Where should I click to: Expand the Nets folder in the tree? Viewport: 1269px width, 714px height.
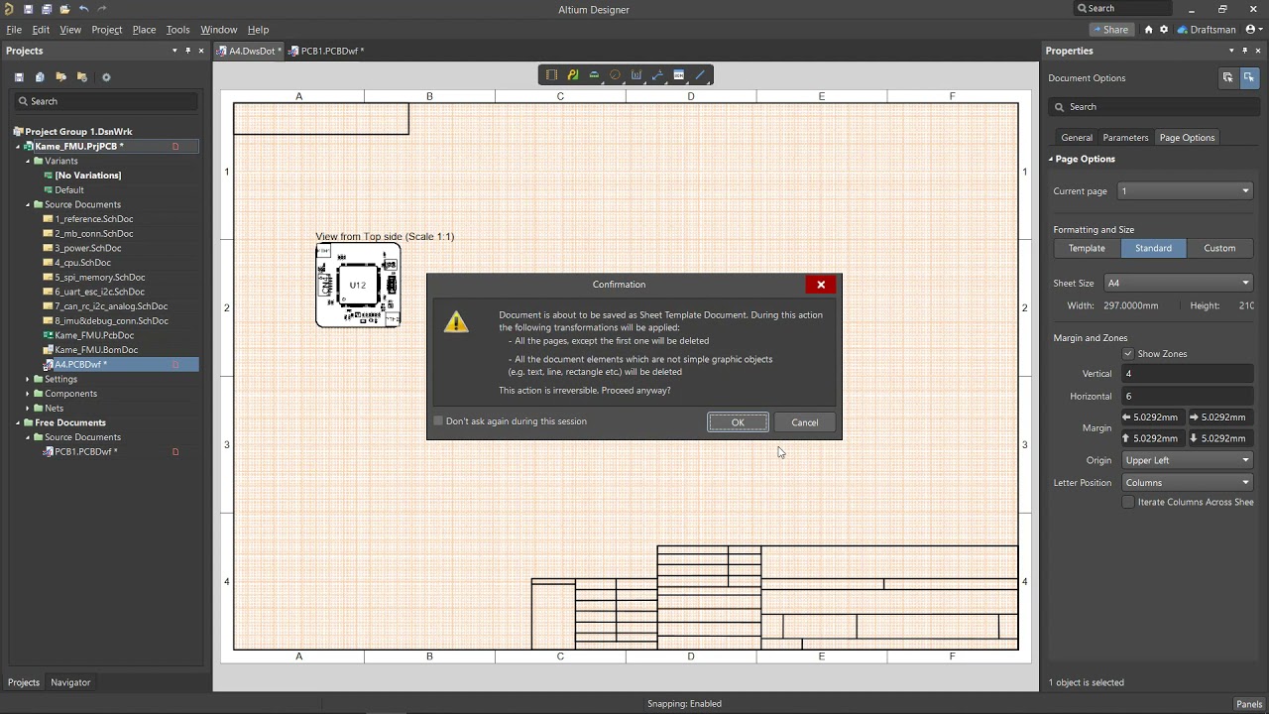pos(28,408)
